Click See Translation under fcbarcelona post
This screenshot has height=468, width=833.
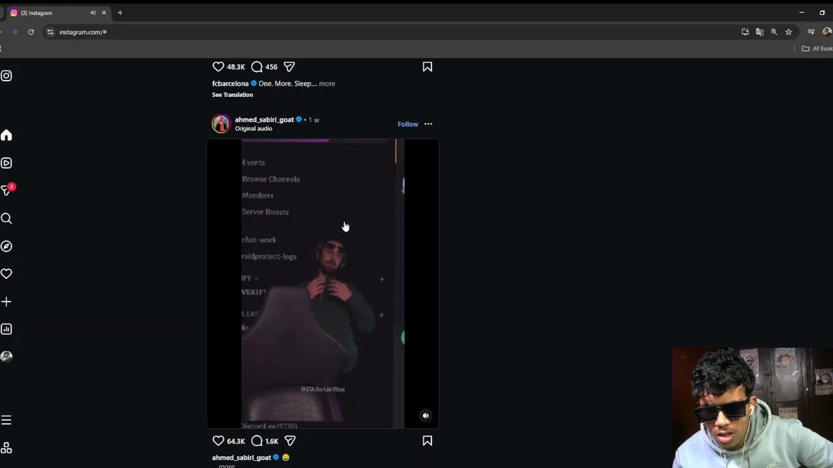click(x=232, y=95)
